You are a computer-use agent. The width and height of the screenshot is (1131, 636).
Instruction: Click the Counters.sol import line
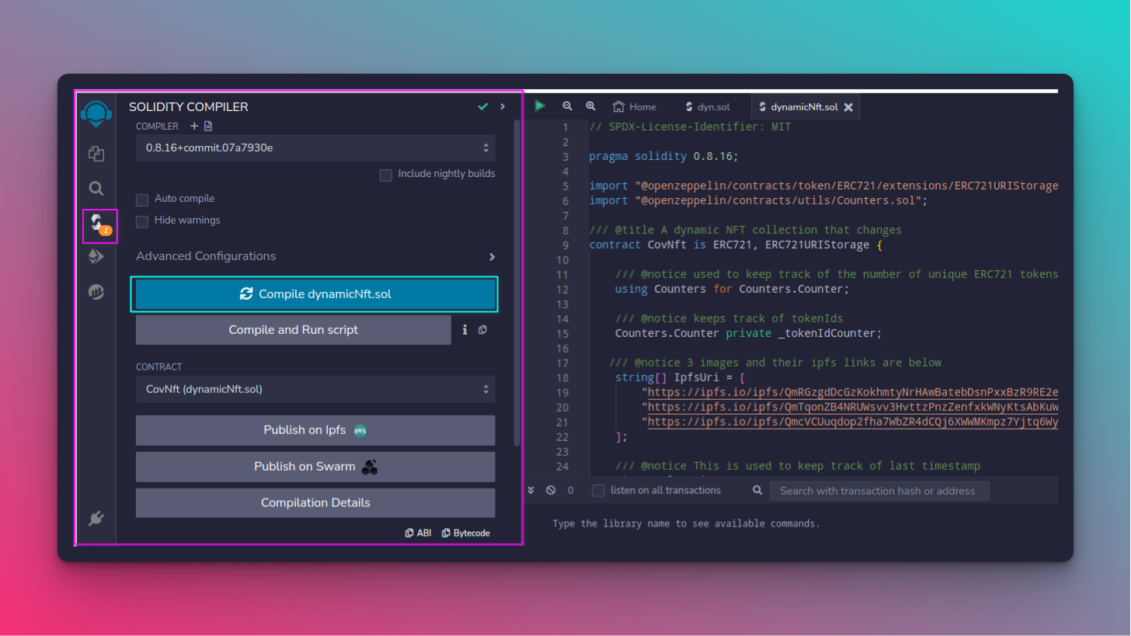coord(758,200)
